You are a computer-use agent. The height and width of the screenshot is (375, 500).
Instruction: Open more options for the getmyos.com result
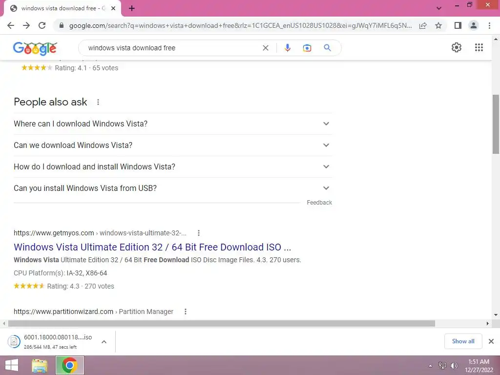tap(199, 233)
